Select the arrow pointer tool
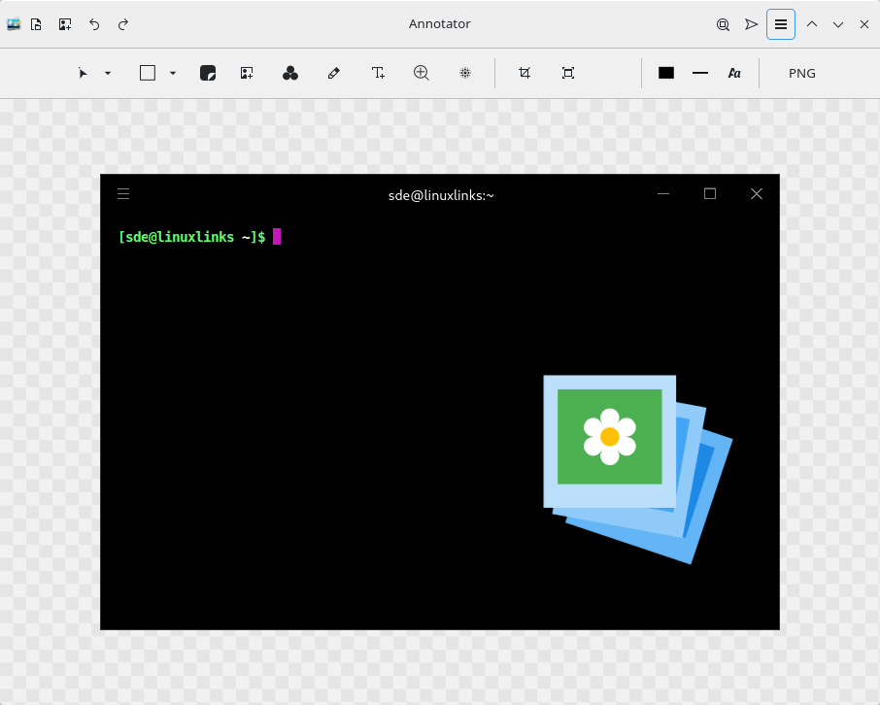Image resolution: width=880 pixels, height=705 pixels. click(83, 73)
